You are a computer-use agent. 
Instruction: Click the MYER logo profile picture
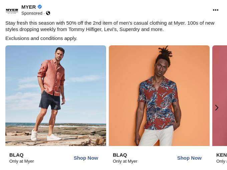point(12,10)
